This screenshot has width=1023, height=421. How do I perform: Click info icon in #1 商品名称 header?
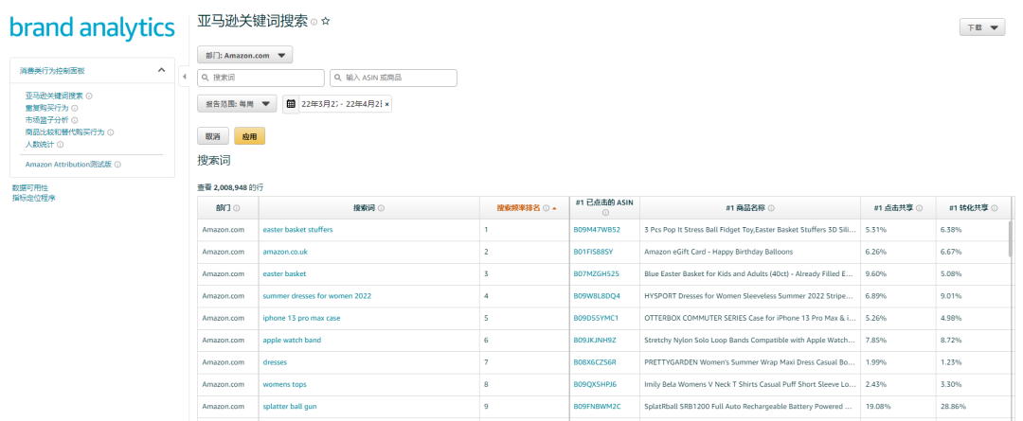[771, 208]
